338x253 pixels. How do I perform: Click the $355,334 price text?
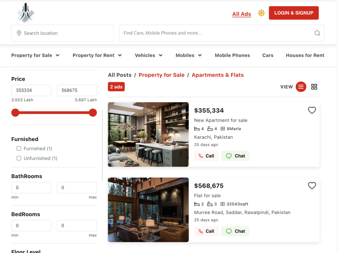209,110
